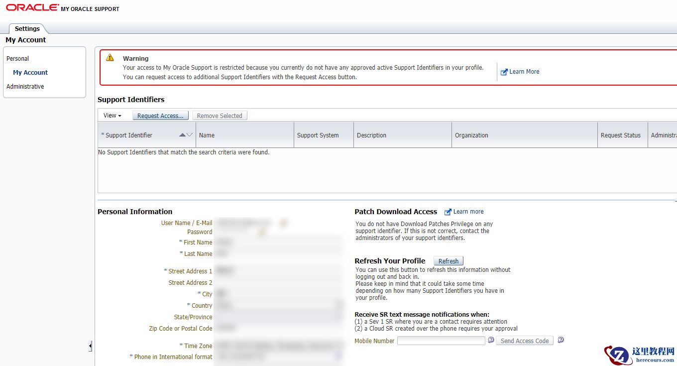This screenshot has width=677, height=366.
Task: Select Personal in the left navigation
Action: [x=18, y=59]
